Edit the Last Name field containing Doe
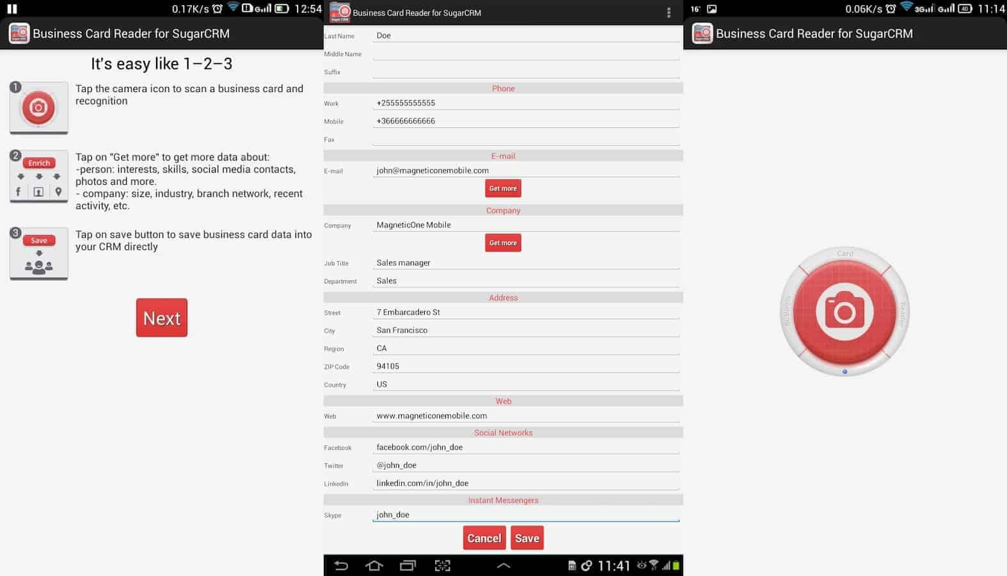1007x576 pixels. click(526, 36)
